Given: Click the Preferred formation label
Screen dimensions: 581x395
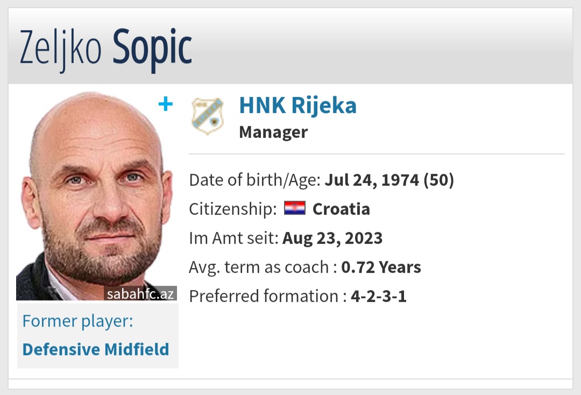Looking at the screenshot, I should 268,297.
